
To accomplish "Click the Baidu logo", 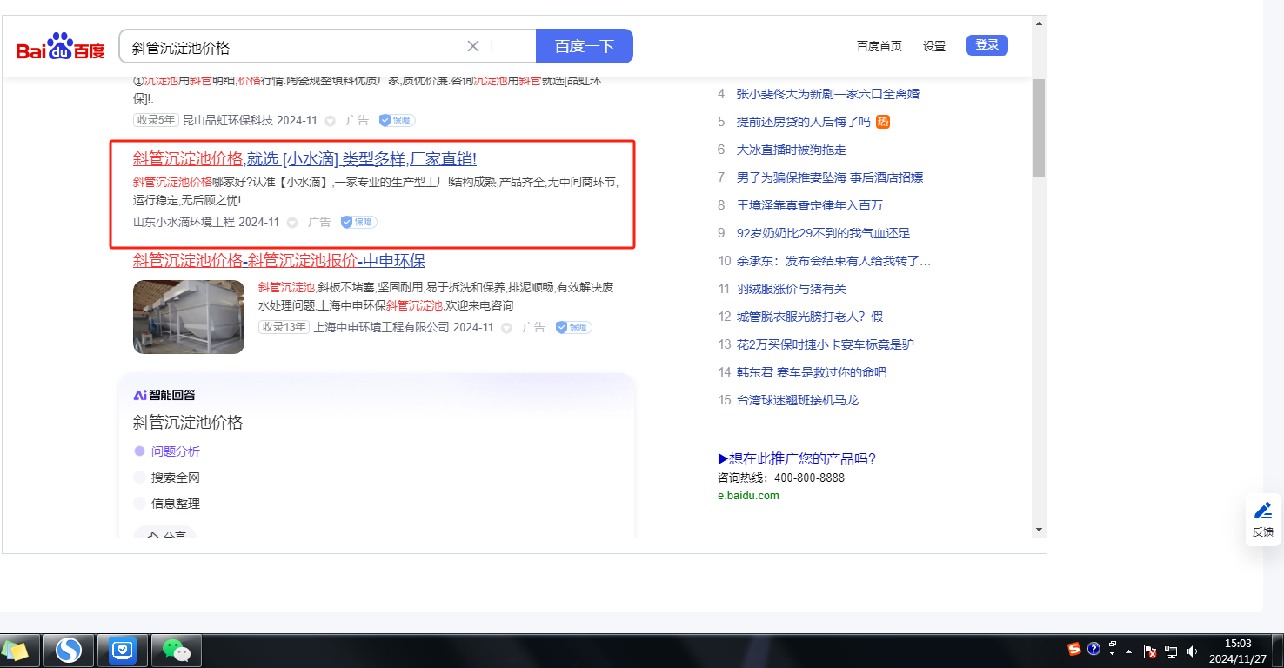I will (60, 47).
